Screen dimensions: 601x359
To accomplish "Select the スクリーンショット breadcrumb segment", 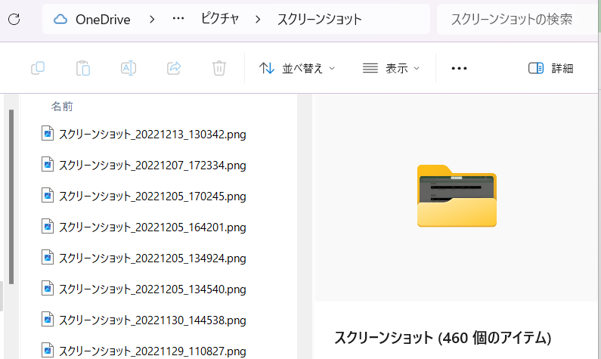I will point(319,19).
